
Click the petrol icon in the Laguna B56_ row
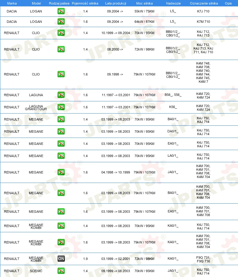pos(61,95)
